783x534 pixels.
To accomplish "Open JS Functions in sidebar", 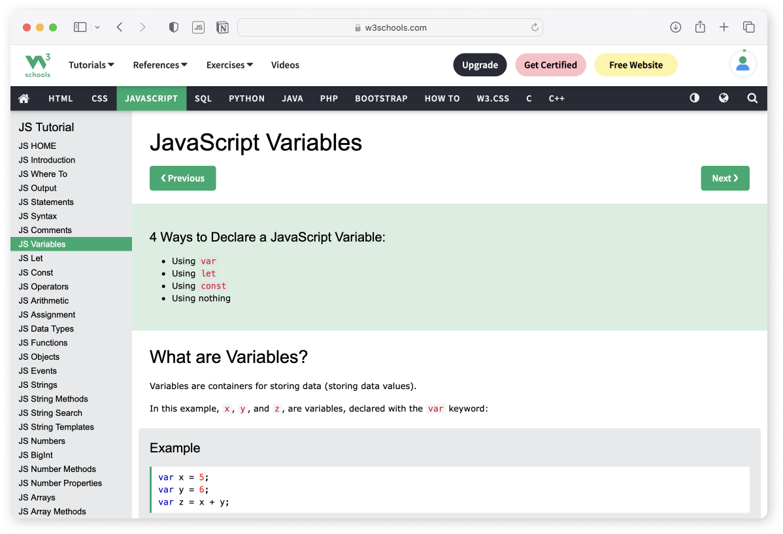I will pyautogui.click(x=43, y=343).
